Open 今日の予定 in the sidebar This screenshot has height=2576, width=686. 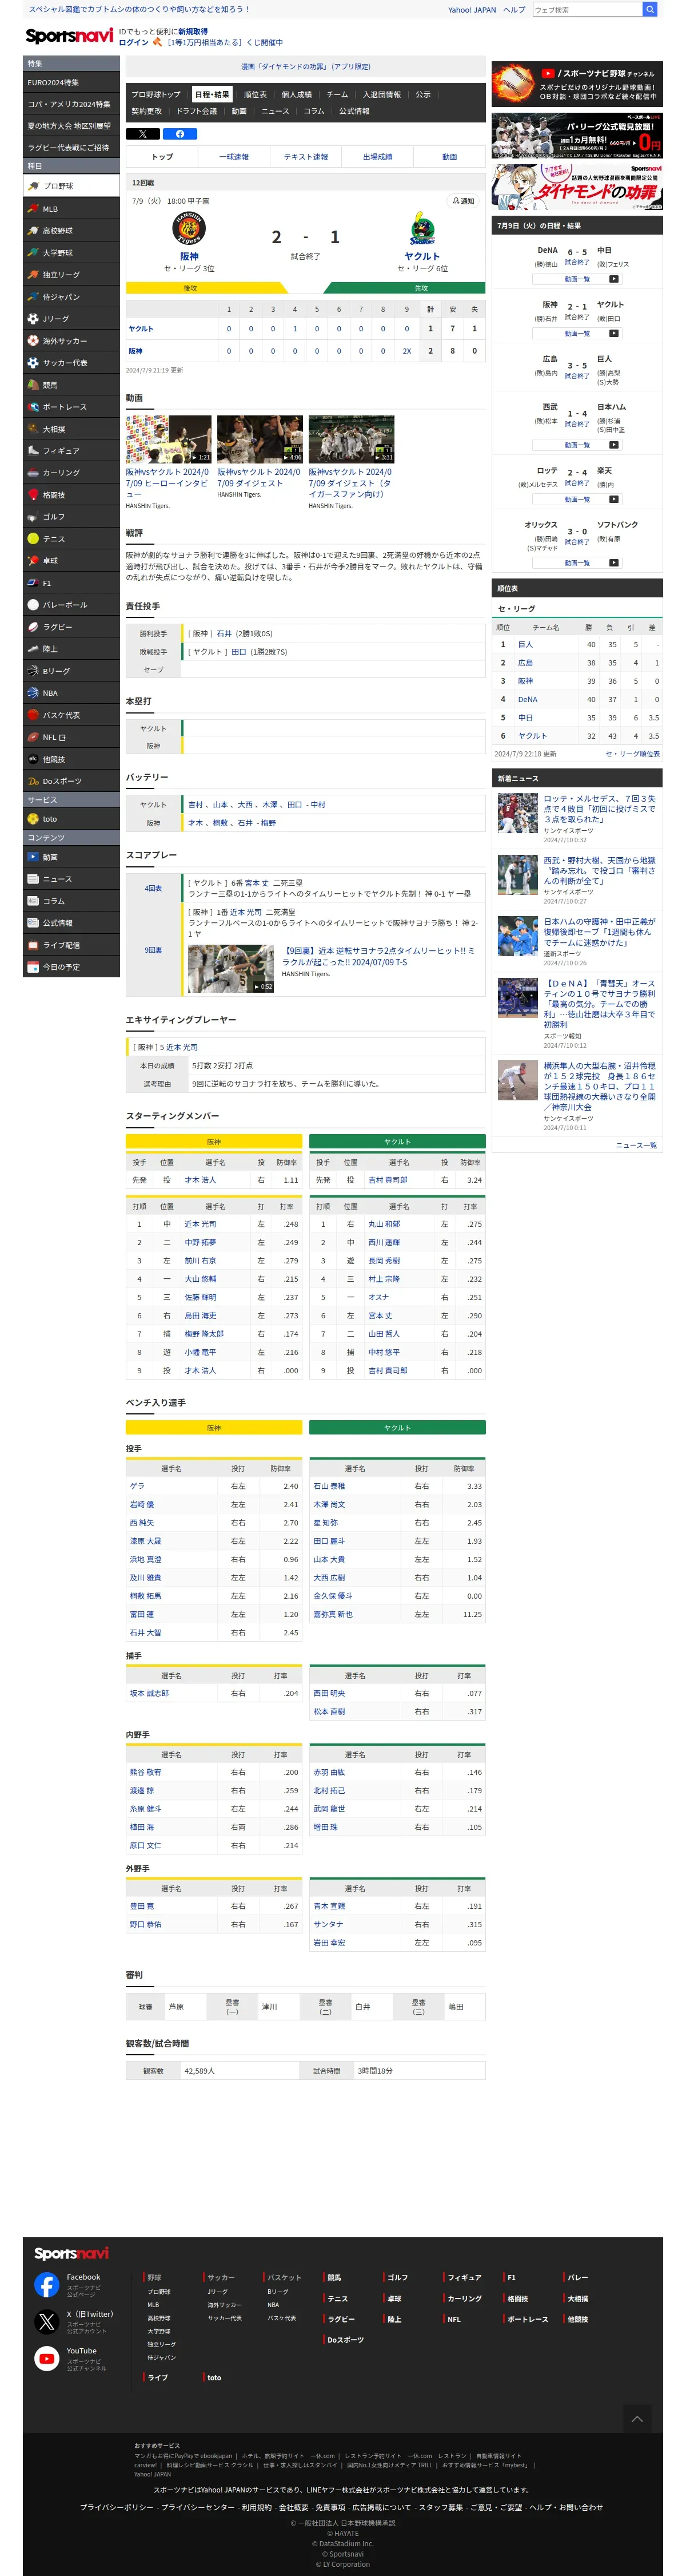point(71,967)
